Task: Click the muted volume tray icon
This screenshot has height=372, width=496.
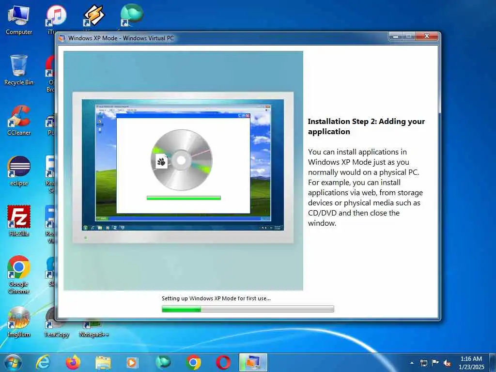Action: 447,363
